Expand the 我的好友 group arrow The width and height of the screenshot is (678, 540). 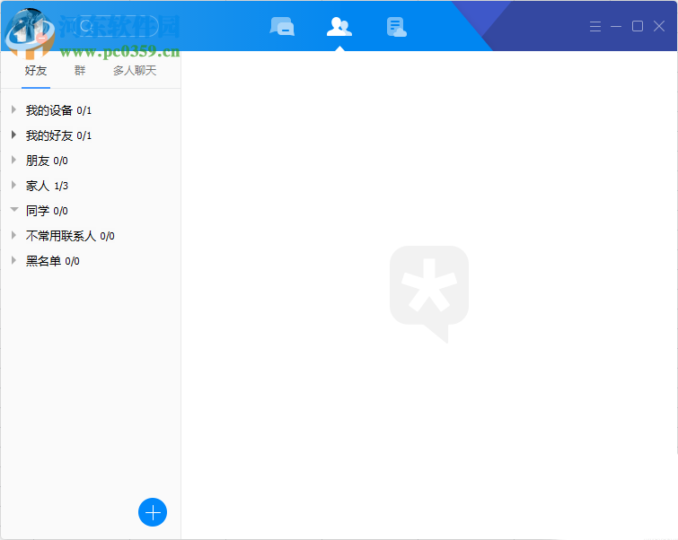pos(13,135)
